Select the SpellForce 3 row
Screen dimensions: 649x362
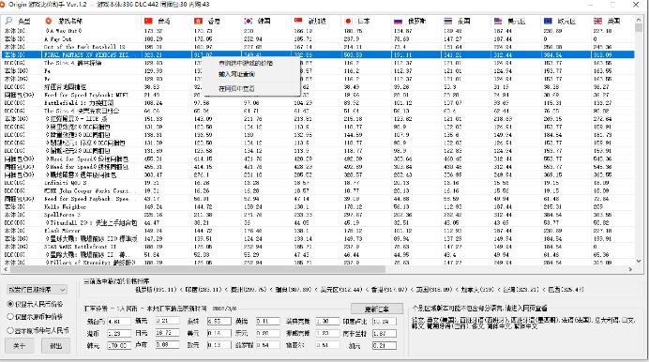(x=318, y=215)
